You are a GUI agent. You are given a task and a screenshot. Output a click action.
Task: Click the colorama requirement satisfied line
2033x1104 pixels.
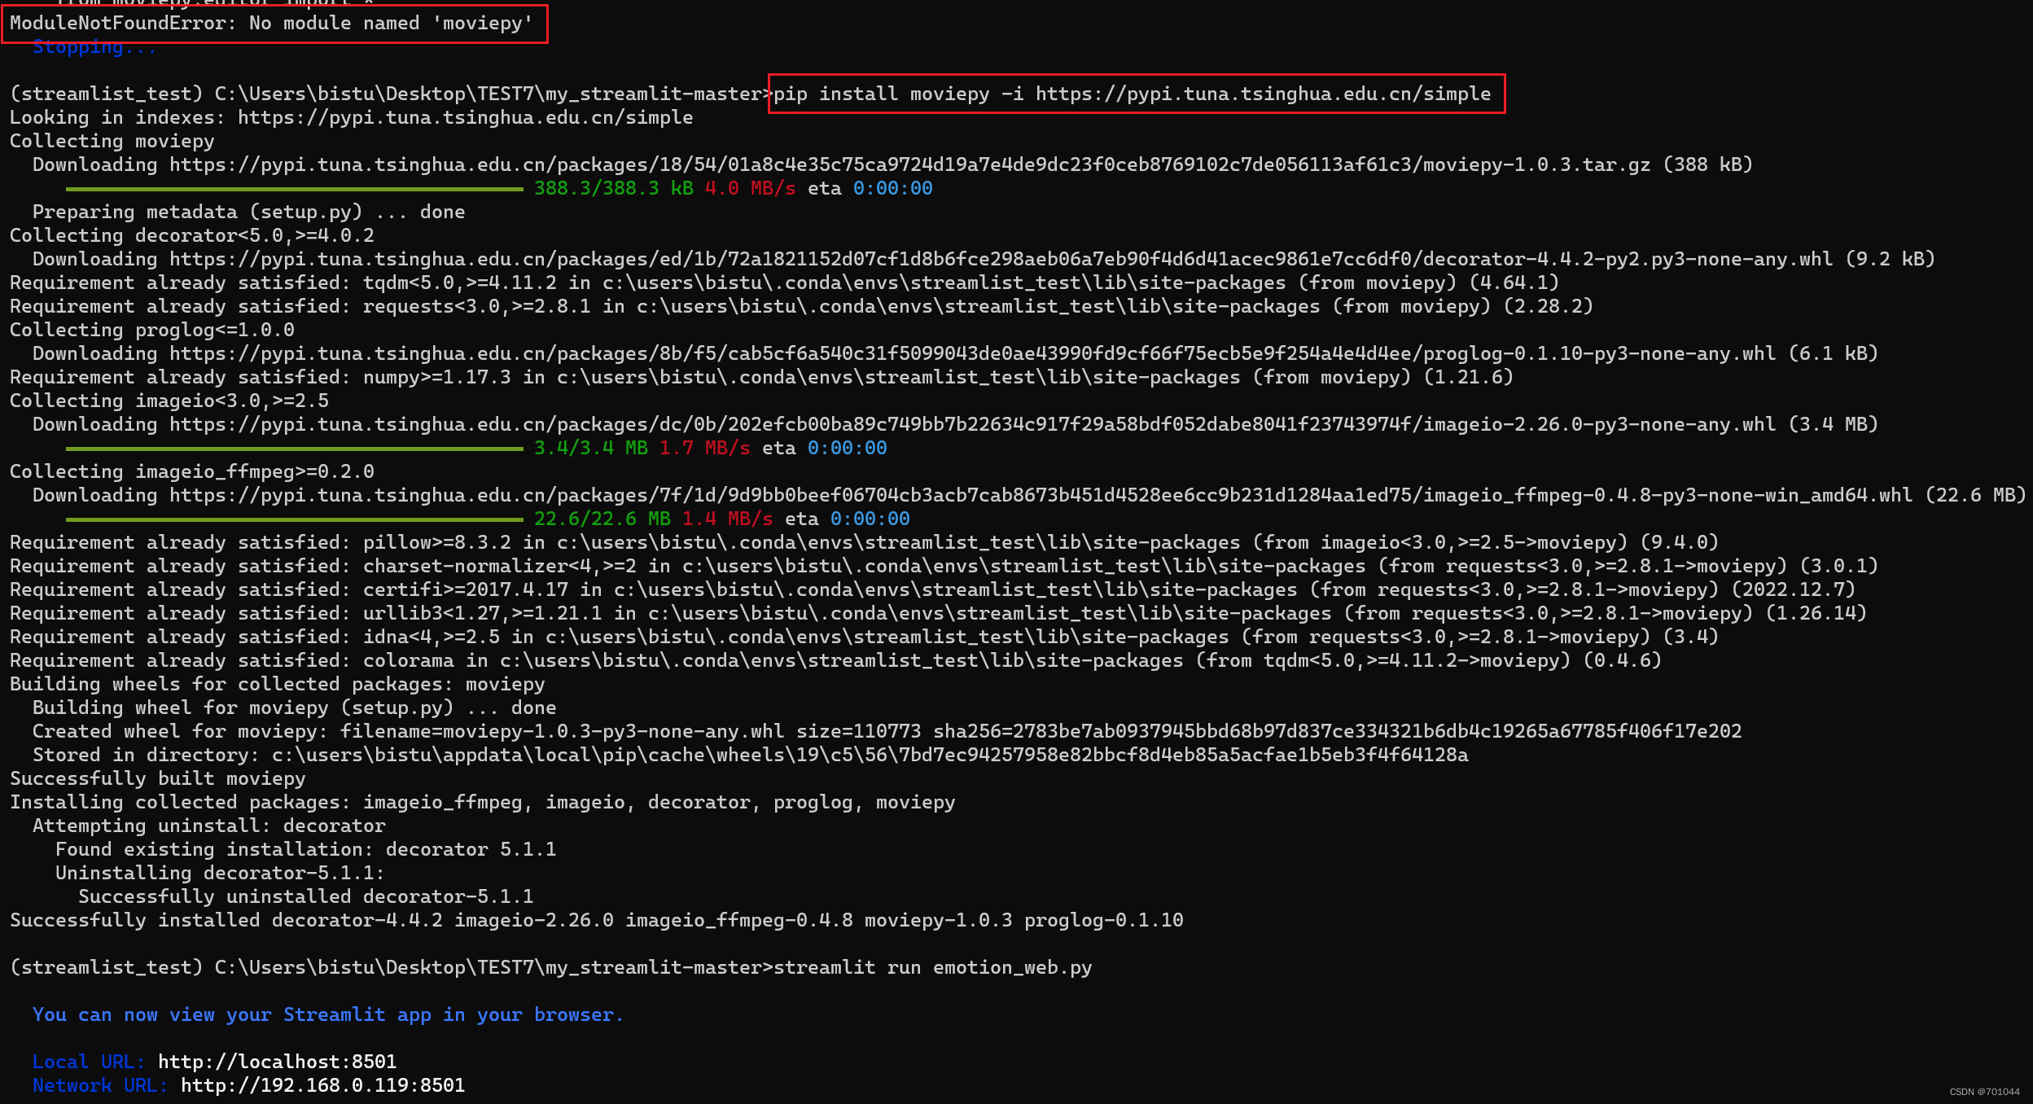click(x=835, y=661)
